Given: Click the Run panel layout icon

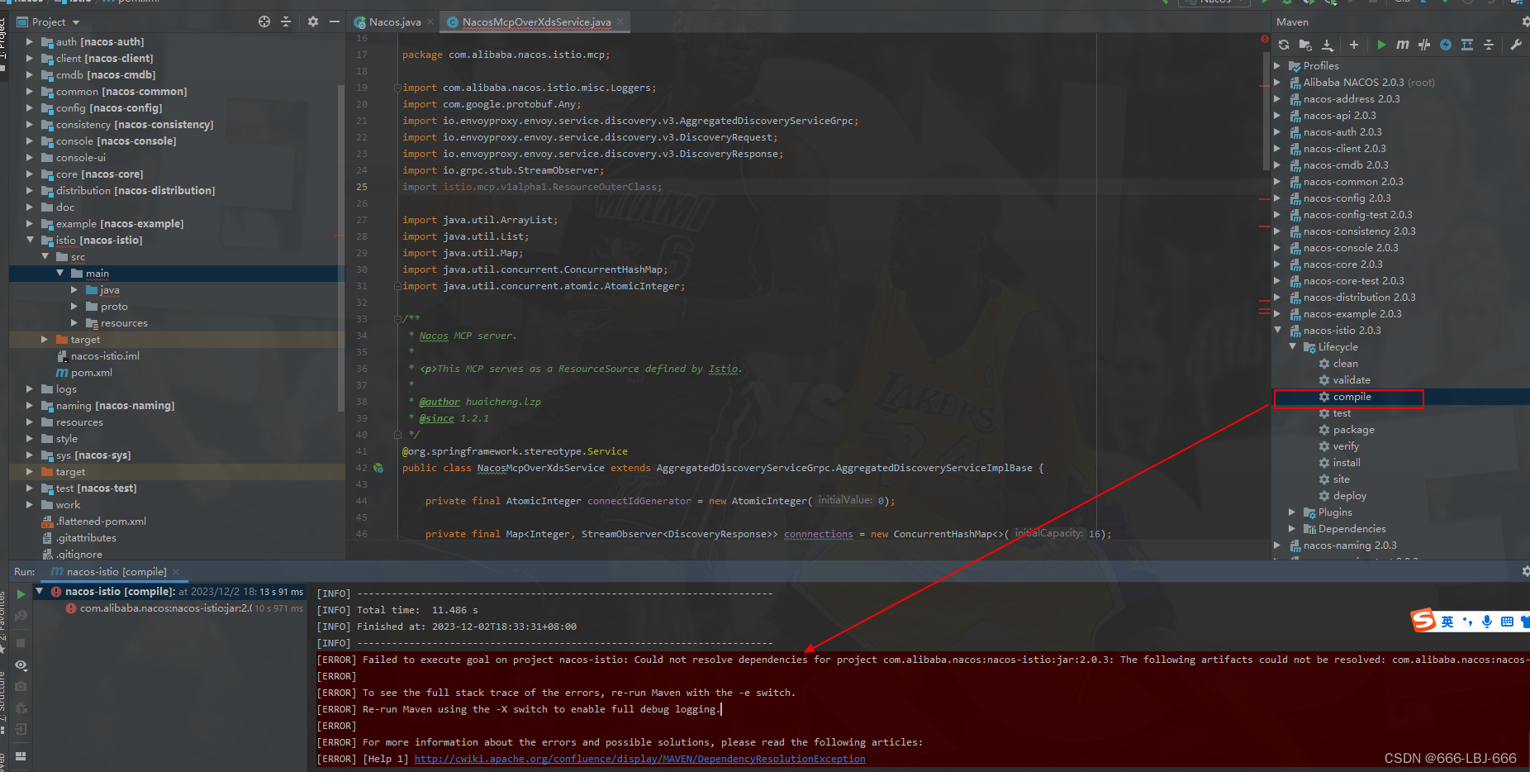Looking at the screenshot, I should pos(21,755).
